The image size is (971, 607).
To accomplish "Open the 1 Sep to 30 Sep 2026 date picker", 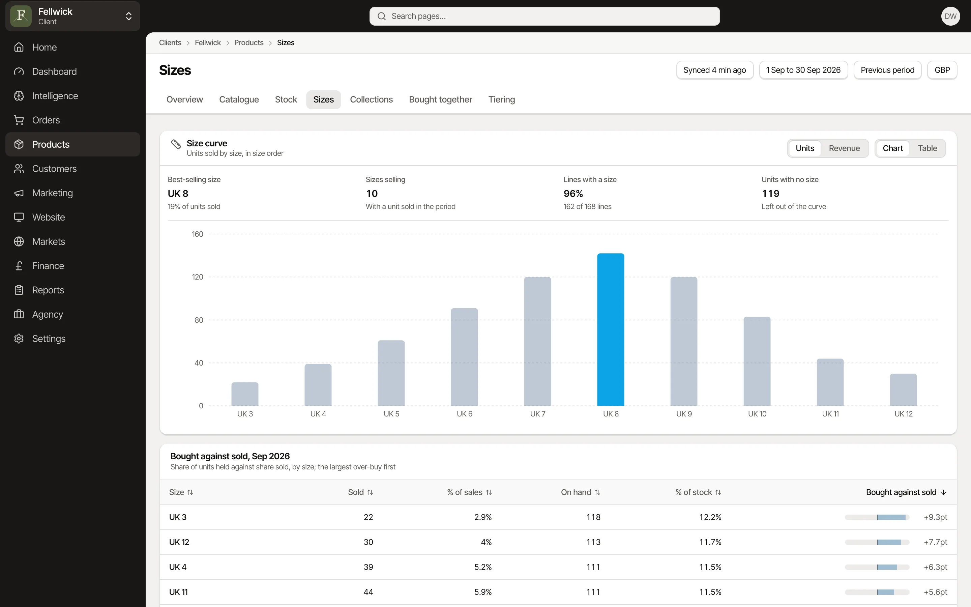I will tap(803, 70).
